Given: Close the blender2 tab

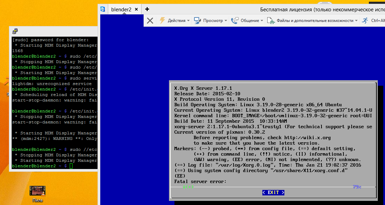Looking at the screenshot, I should click(137, 10).
